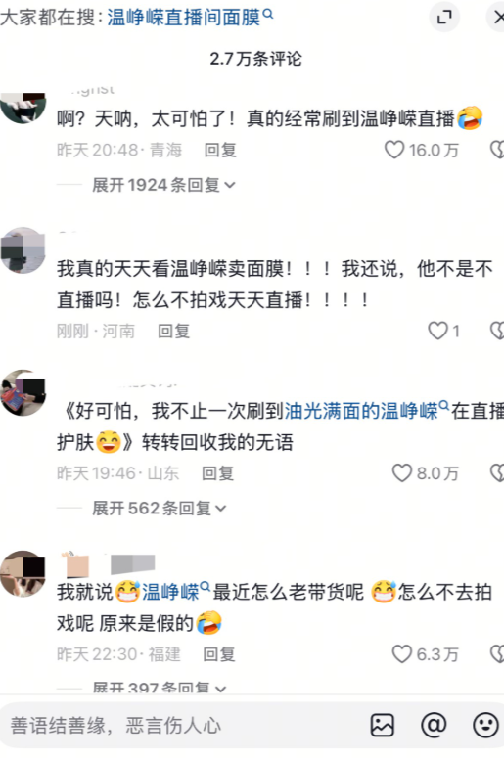Like the 河南 comment with 1 like

(437, 332)
